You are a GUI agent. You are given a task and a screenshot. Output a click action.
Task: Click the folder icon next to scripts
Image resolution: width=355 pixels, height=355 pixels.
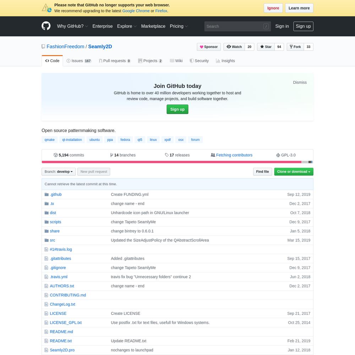click(x=47, y=222)
